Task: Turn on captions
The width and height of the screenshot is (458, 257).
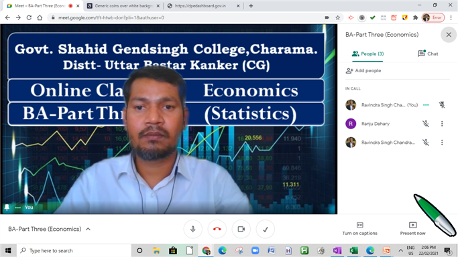Action: click(360, 229)
